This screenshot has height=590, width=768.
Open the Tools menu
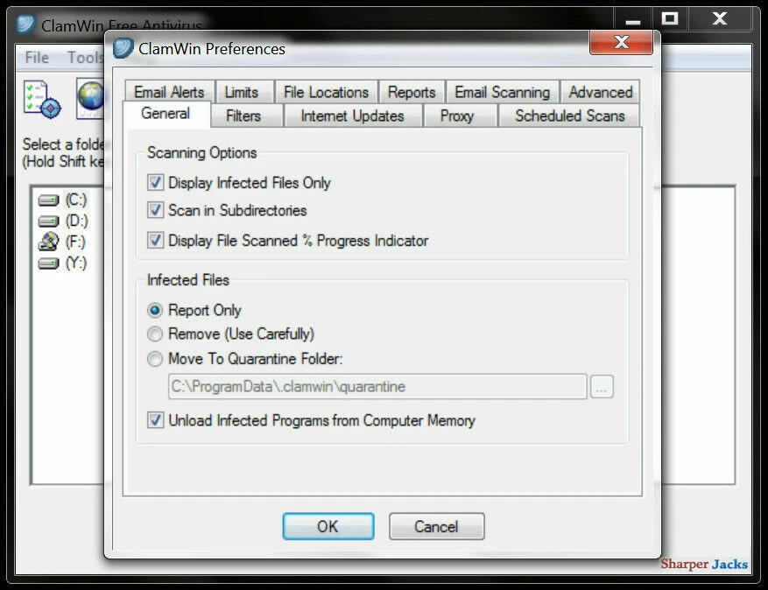84,58
